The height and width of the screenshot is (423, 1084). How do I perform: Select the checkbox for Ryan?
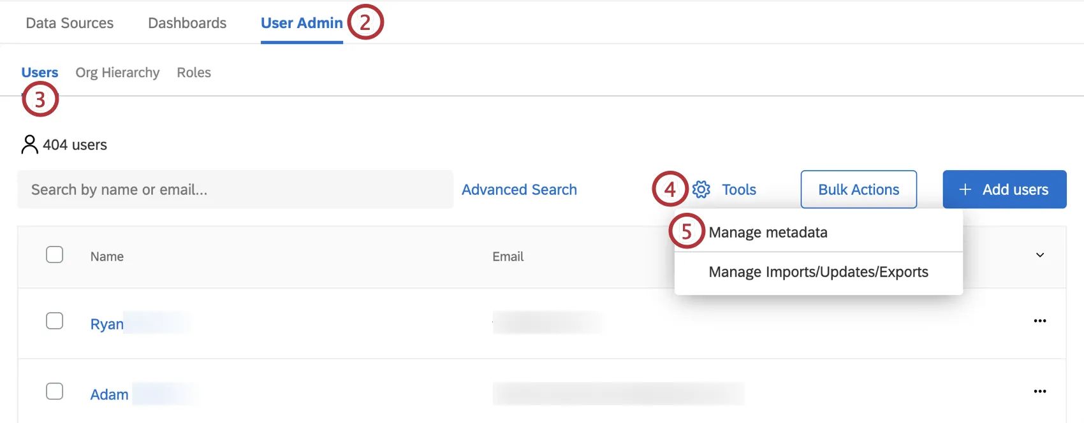[x=55, y=320]
